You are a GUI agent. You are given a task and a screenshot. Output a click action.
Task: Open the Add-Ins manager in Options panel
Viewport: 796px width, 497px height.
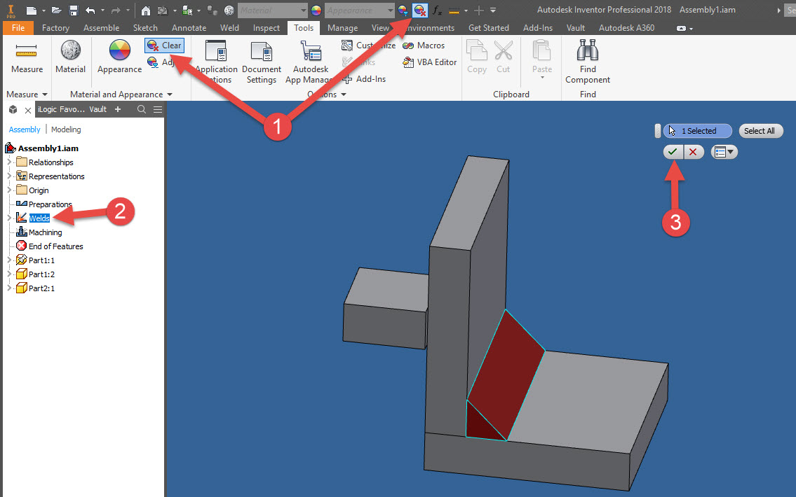point(364,79)
